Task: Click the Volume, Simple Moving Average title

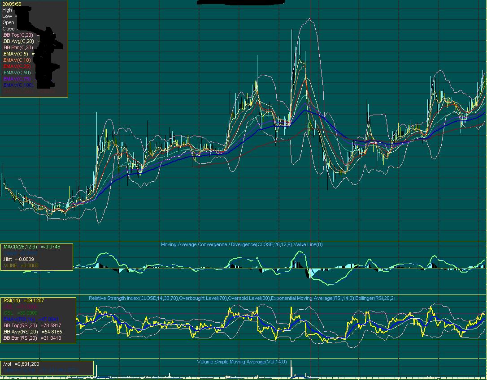Action: [x=242, y=362]
